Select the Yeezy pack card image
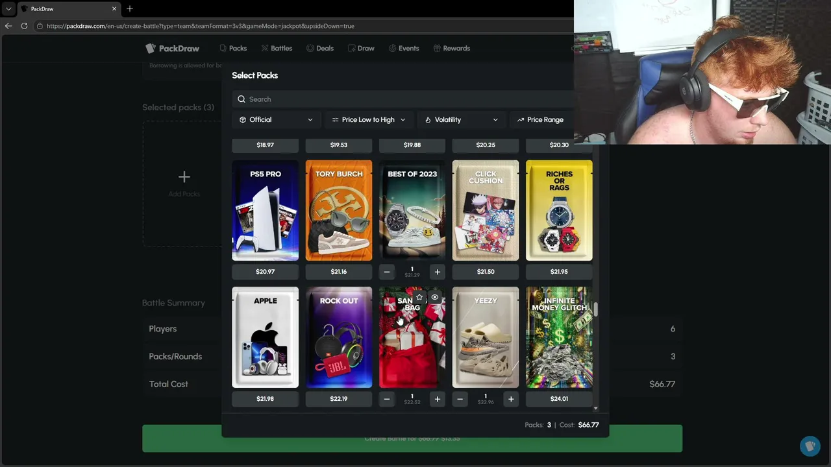This screenshot has width=831, height=467. point(486,337)
